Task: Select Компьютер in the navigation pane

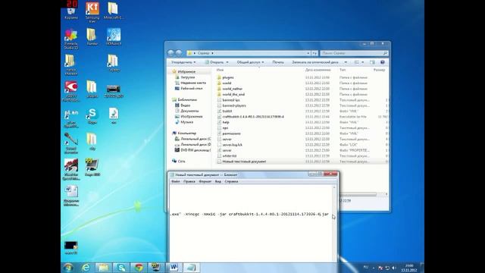Action: 187,133
